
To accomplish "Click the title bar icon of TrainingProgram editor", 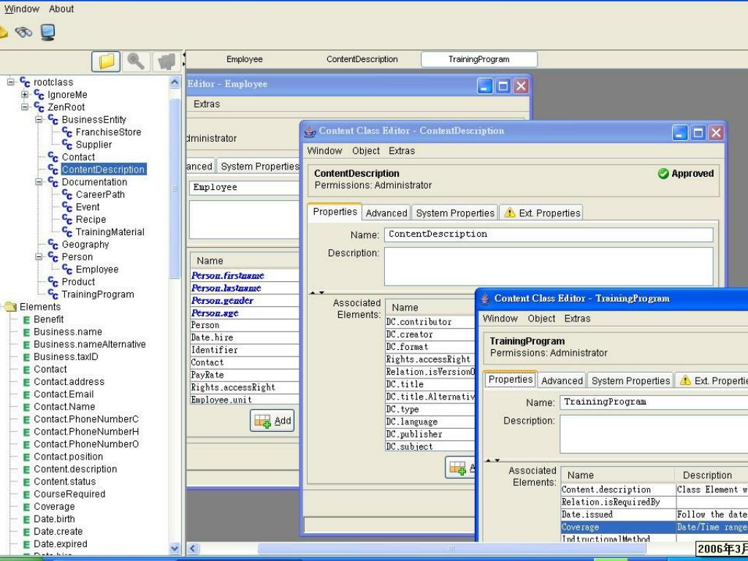I will coord(485,299).
